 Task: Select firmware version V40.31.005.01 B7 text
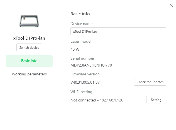(85, 82)
